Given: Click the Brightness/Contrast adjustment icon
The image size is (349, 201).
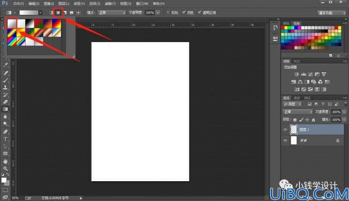Looking at the screenshot, I should pos(297,74).
